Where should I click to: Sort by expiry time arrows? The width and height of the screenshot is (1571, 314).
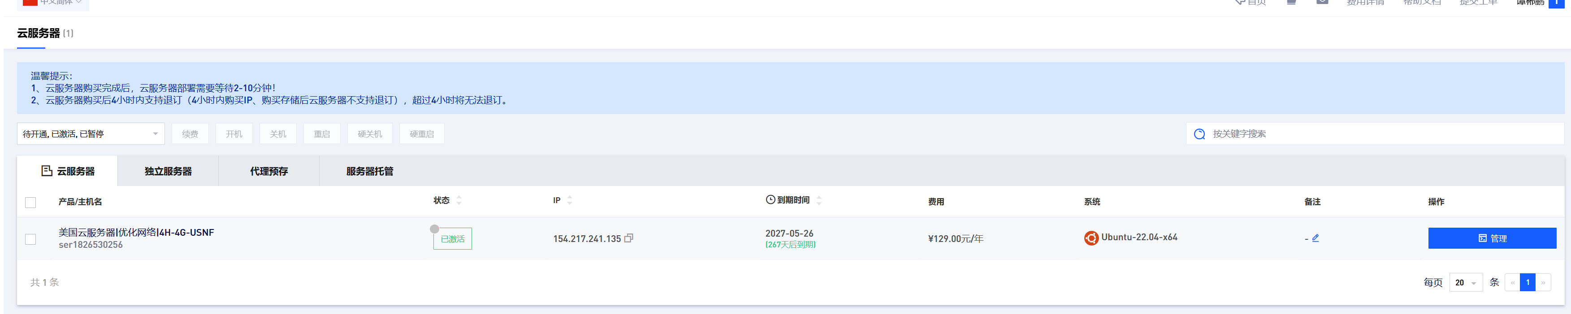coord(819,200)
